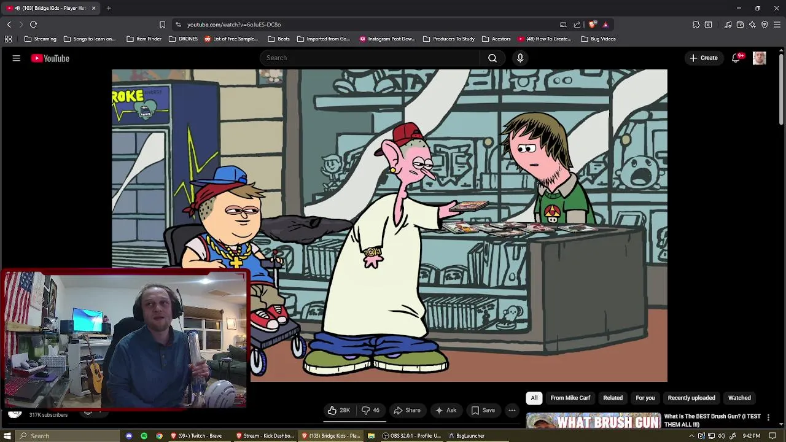Start voice search with the microphone icon
The width and height of the screenshot is (786, 442).
coord(520,58)
